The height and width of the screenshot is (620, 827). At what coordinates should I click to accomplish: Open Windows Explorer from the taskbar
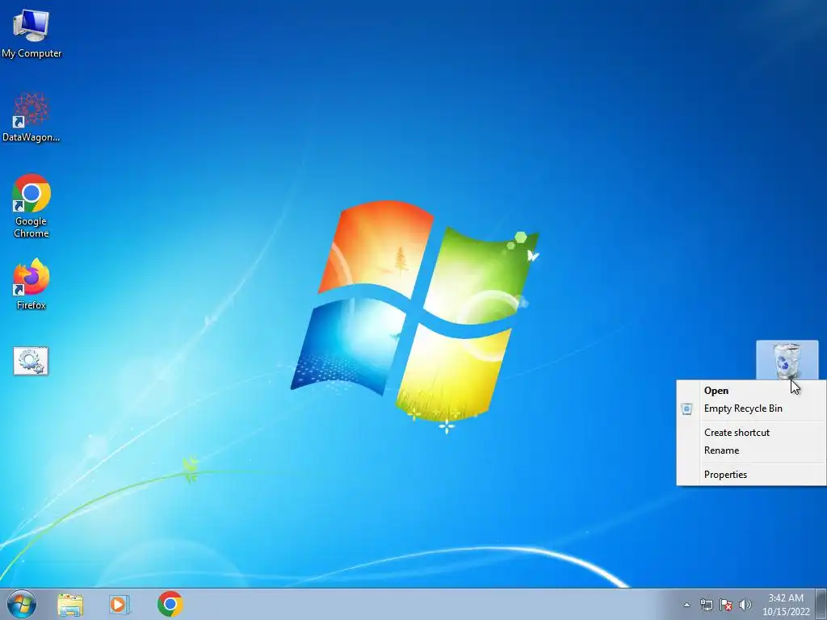click(x=70, y=604)
